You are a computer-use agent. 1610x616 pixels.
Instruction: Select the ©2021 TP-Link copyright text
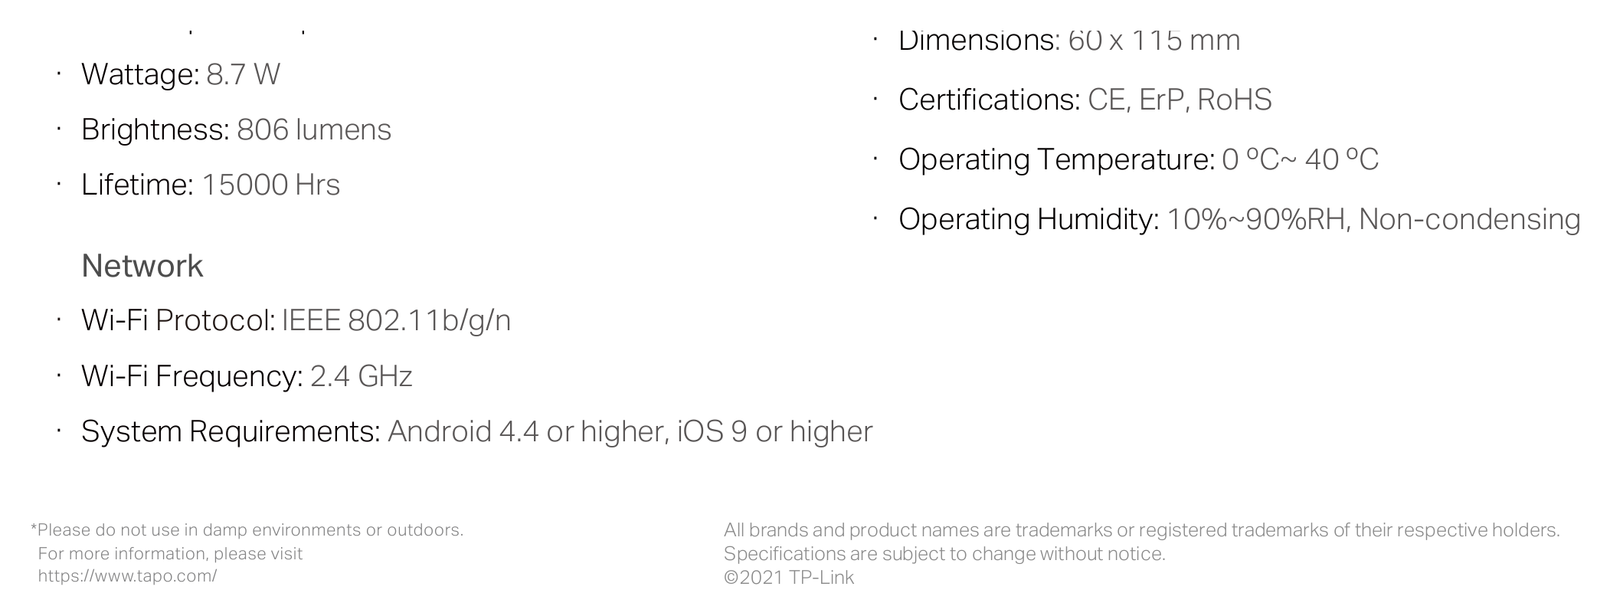click(x=789, y=578)
